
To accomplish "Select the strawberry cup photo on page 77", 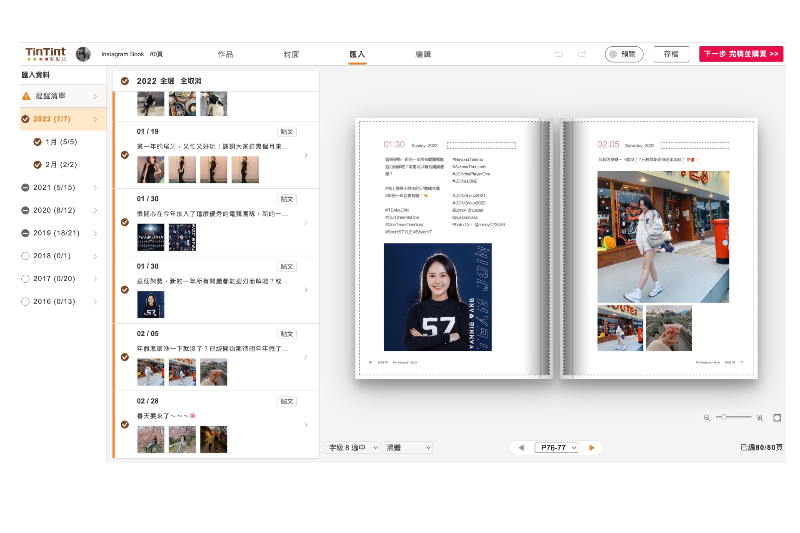I will [669, 328].
